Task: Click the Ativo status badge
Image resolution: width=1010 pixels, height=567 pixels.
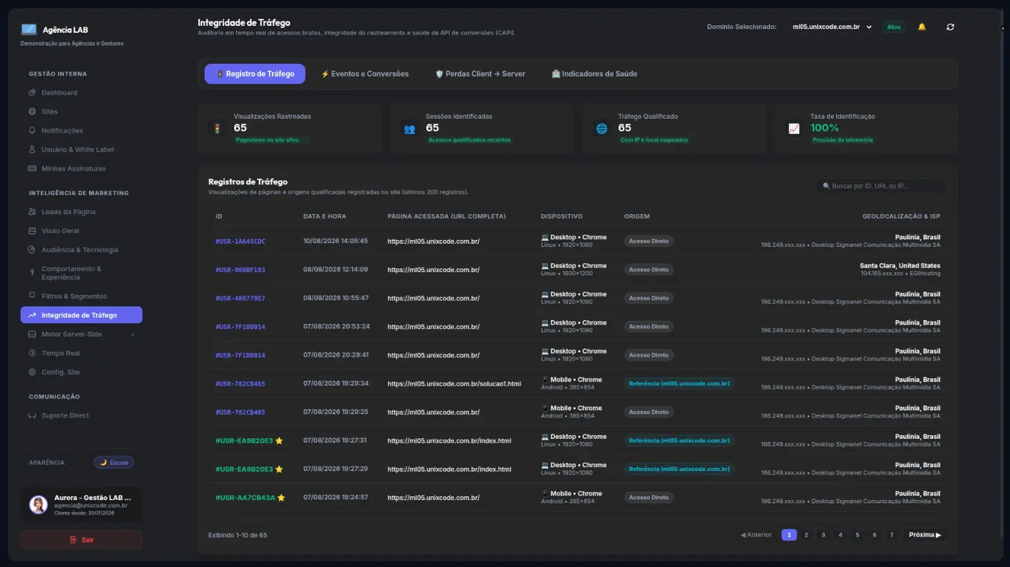Action: [894, 27]
